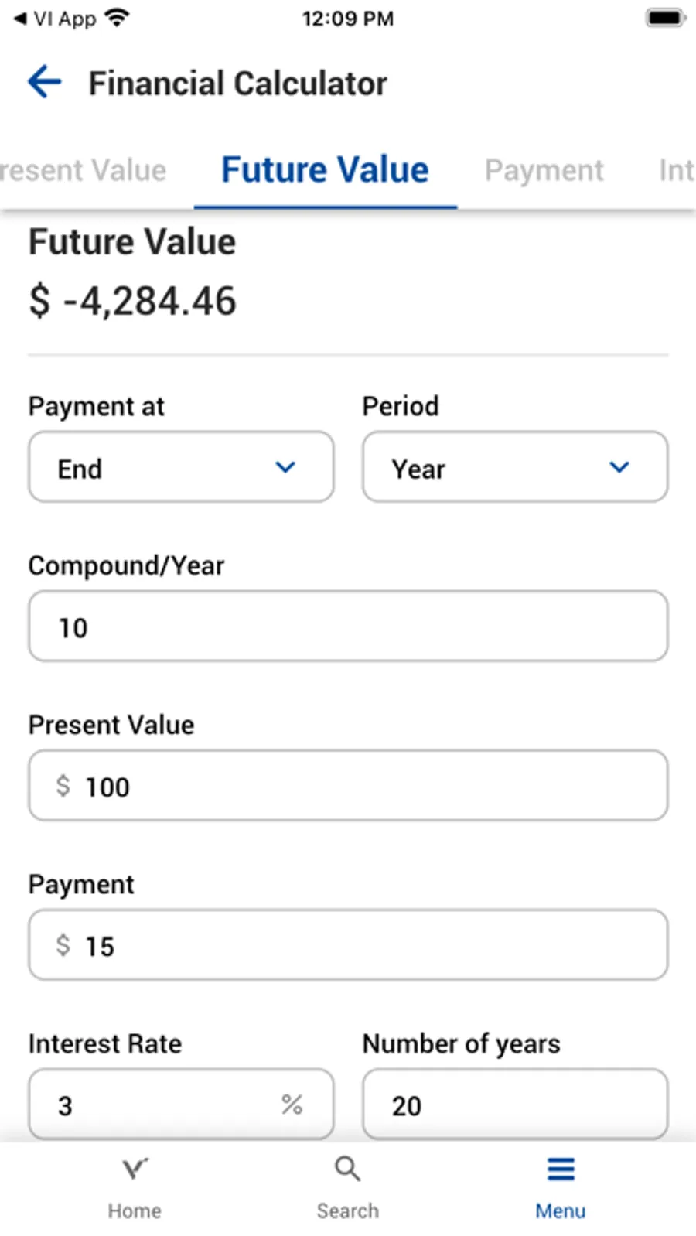The height and width of the screenshot is (1236, 696).
Task: Return to VI App via status bar
Action: pyautogui.click(x=54, y=19)
